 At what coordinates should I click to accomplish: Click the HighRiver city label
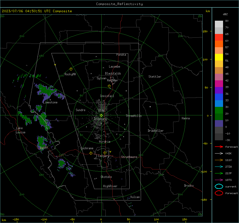click(x=110, y=186)
